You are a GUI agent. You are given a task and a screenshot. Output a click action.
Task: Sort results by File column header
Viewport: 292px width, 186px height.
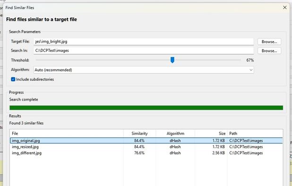click(x=67, y=134)
